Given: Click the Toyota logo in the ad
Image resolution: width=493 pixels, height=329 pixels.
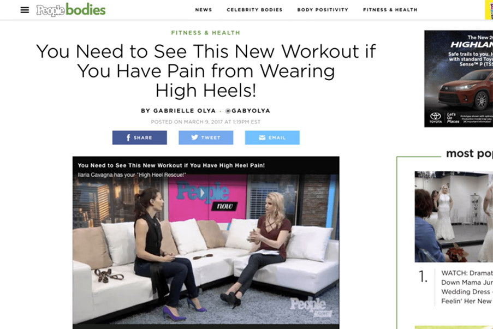Looking at the screenshot, I should [436, 117].
